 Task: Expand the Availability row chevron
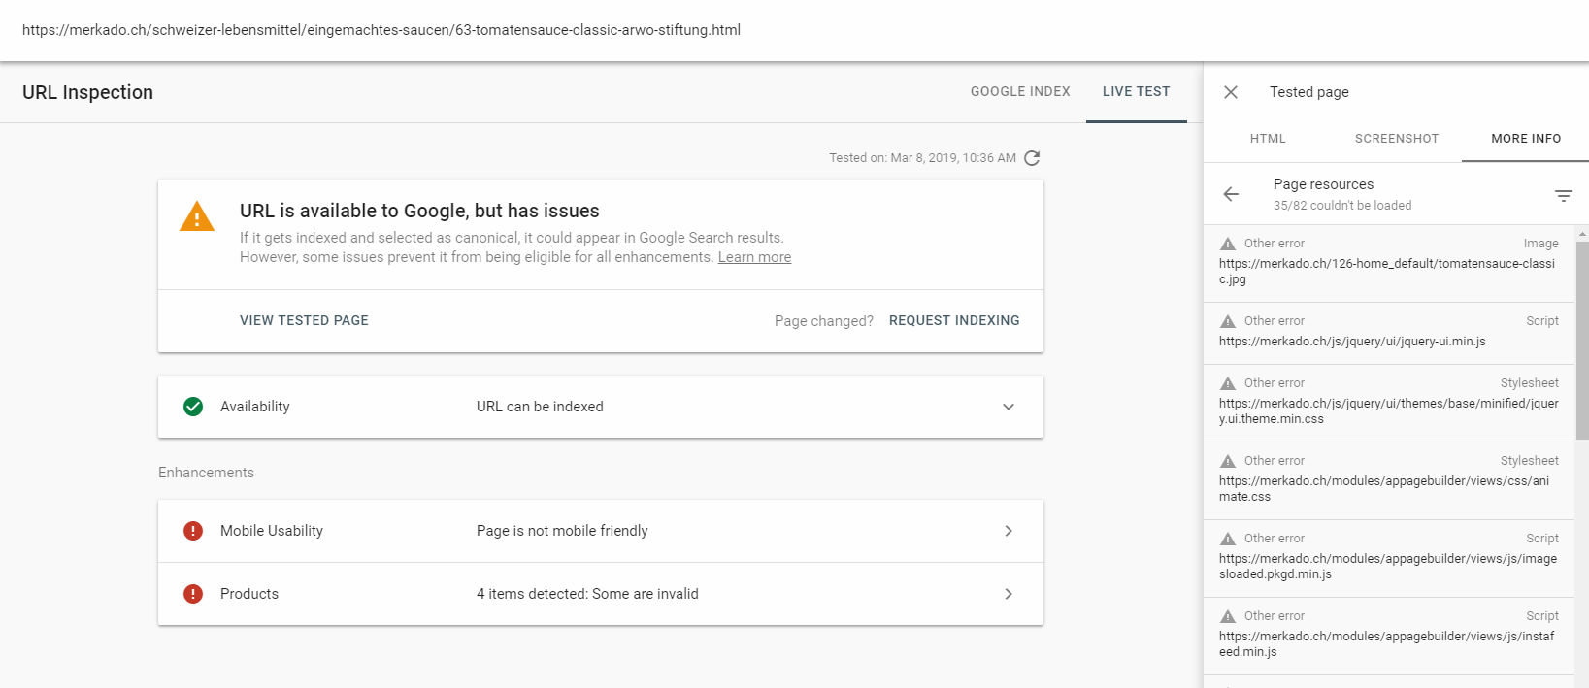click(x=1009, y=407)
